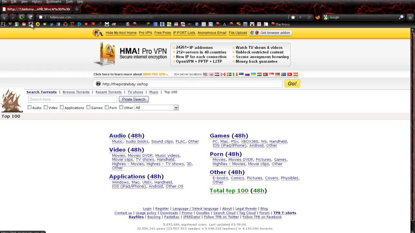Screen dimensions: 415x233
Task: Click in the 'Search here...' torrent field
Action: [72, 99]
